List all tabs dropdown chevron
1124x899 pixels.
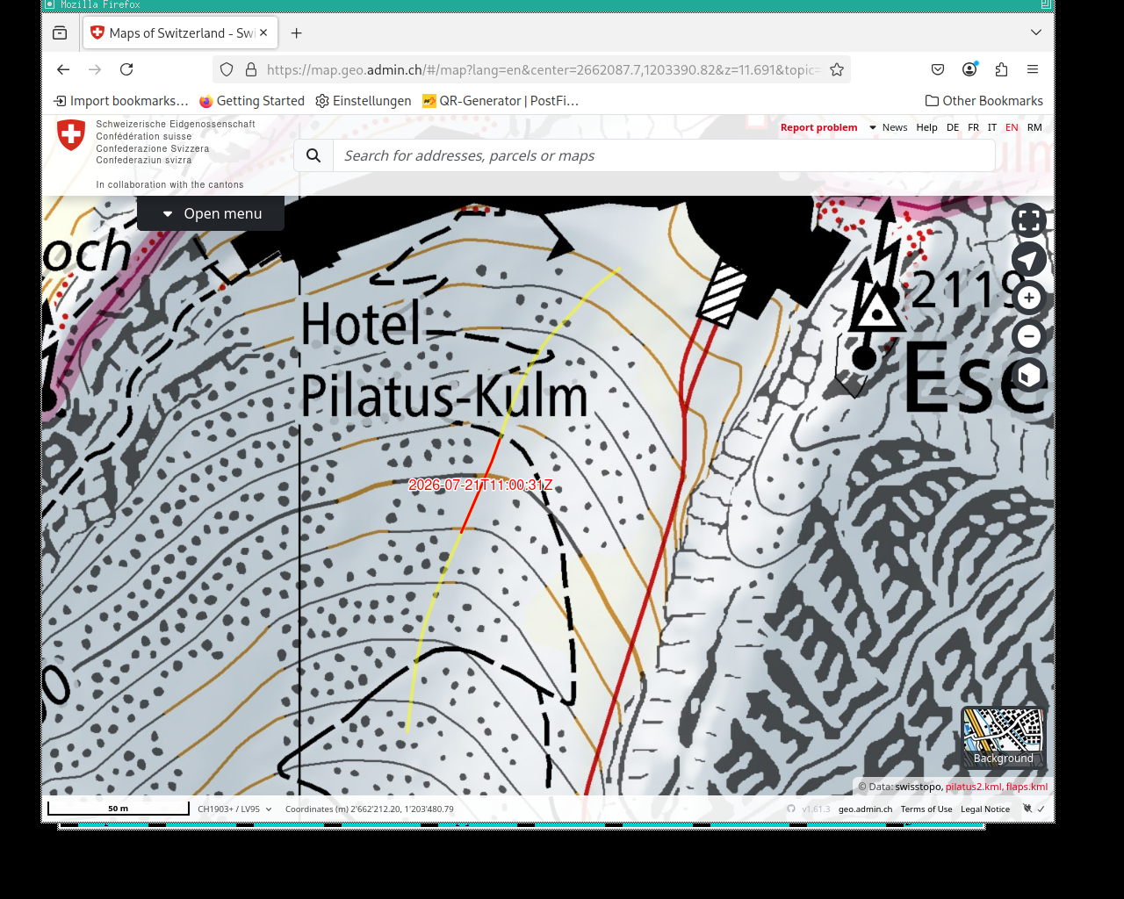pos(1036,32)
